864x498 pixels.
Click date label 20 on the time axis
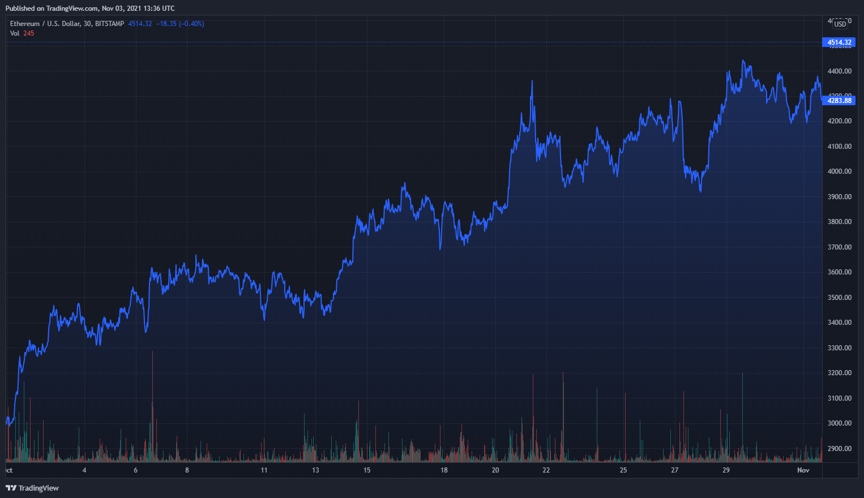pos(495,470)
